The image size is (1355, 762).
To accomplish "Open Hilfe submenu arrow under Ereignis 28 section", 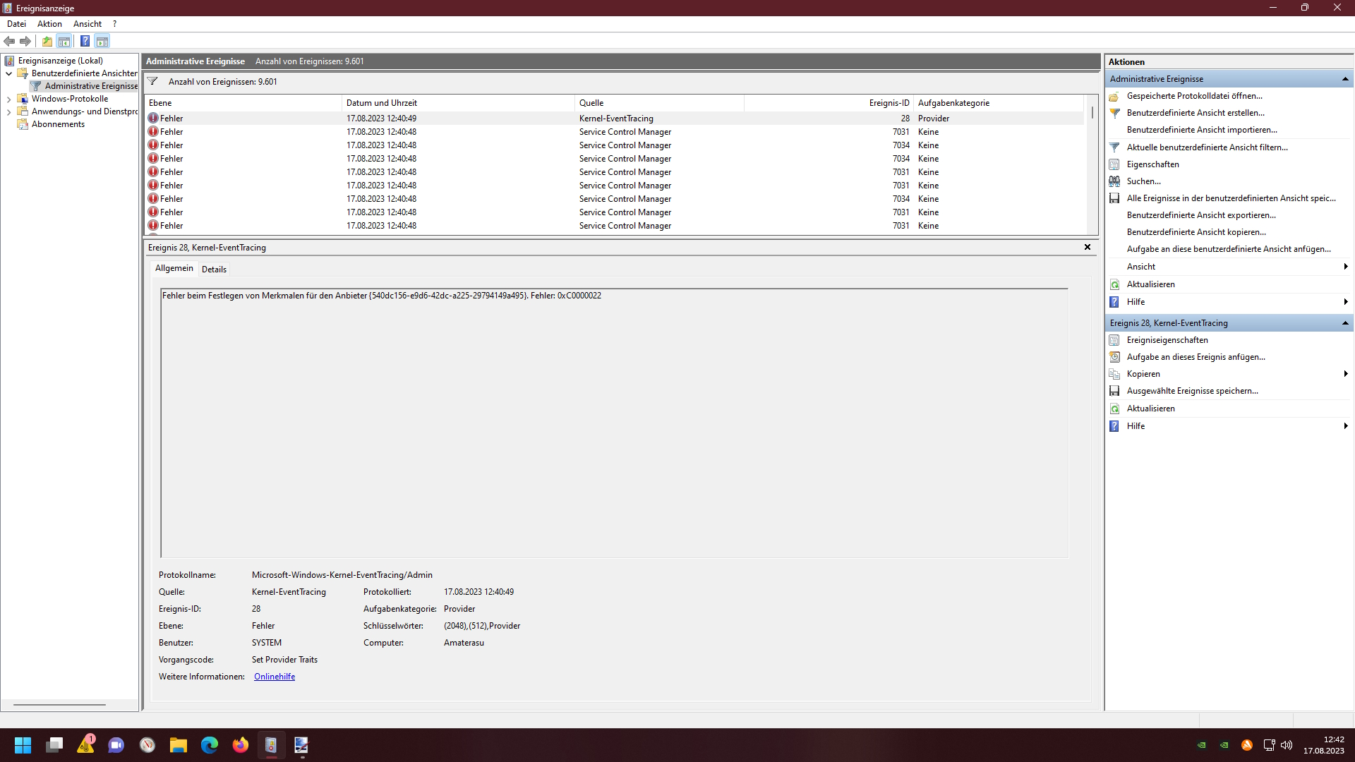I will coord(1346,426).
